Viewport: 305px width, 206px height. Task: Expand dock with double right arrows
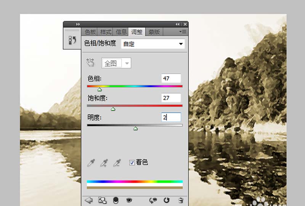78,24
